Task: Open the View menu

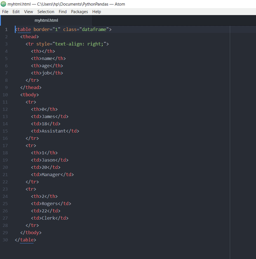Action: 29,12
